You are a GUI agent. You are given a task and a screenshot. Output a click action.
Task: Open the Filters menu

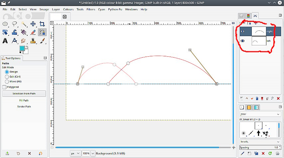tap(91, 9)
